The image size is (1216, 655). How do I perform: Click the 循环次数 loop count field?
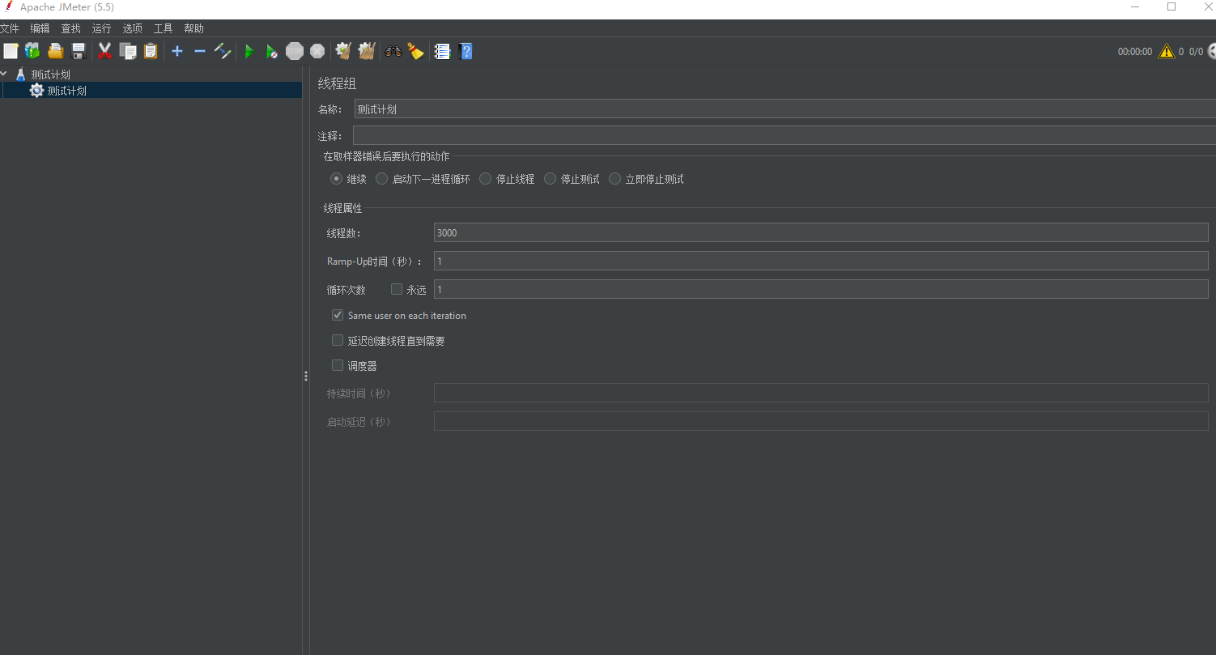pos(821,289)
